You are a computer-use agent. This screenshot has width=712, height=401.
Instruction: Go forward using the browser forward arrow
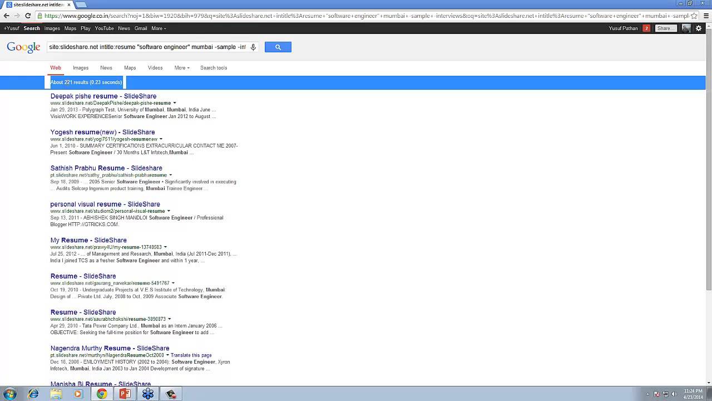tap(17, 16)
